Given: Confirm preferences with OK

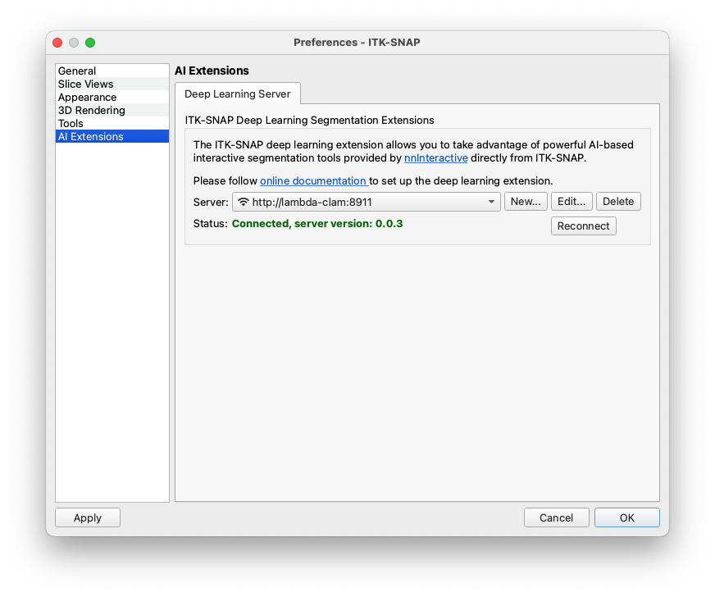Looking at the screenshot, I should 627,517.
